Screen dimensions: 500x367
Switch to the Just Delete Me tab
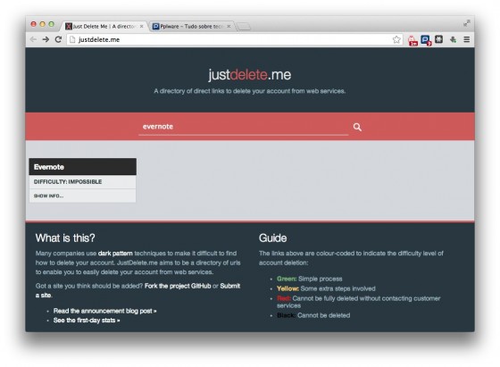104,26
